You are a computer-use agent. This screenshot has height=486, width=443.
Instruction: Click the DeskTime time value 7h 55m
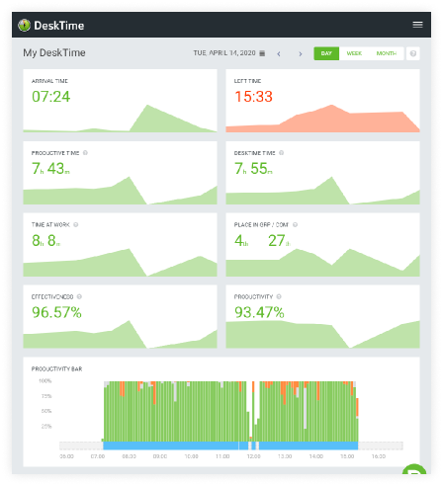(x=253, y=169)
